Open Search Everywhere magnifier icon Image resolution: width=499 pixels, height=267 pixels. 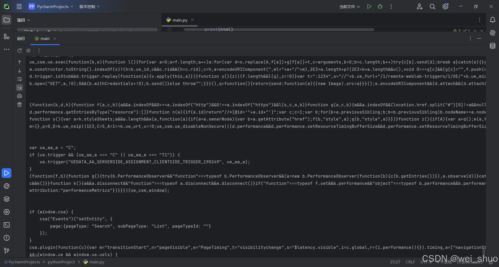432,6
